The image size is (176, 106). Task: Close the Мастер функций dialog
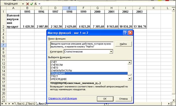click(x=130, y=33)
